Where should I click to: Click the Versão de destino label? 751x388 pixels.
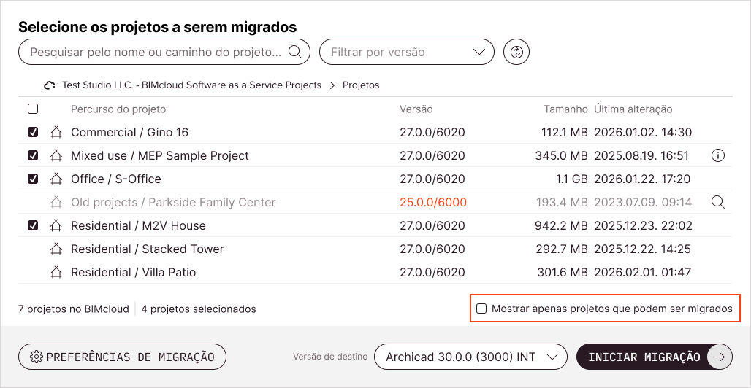tap(330, 357)
